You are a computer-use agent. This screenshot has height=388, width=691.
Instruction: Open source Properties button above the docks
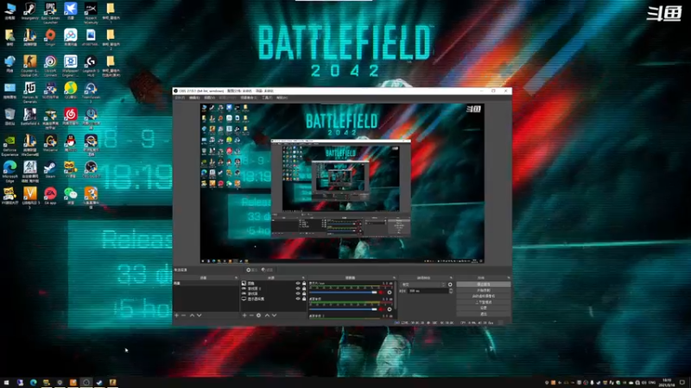point(252,270)
